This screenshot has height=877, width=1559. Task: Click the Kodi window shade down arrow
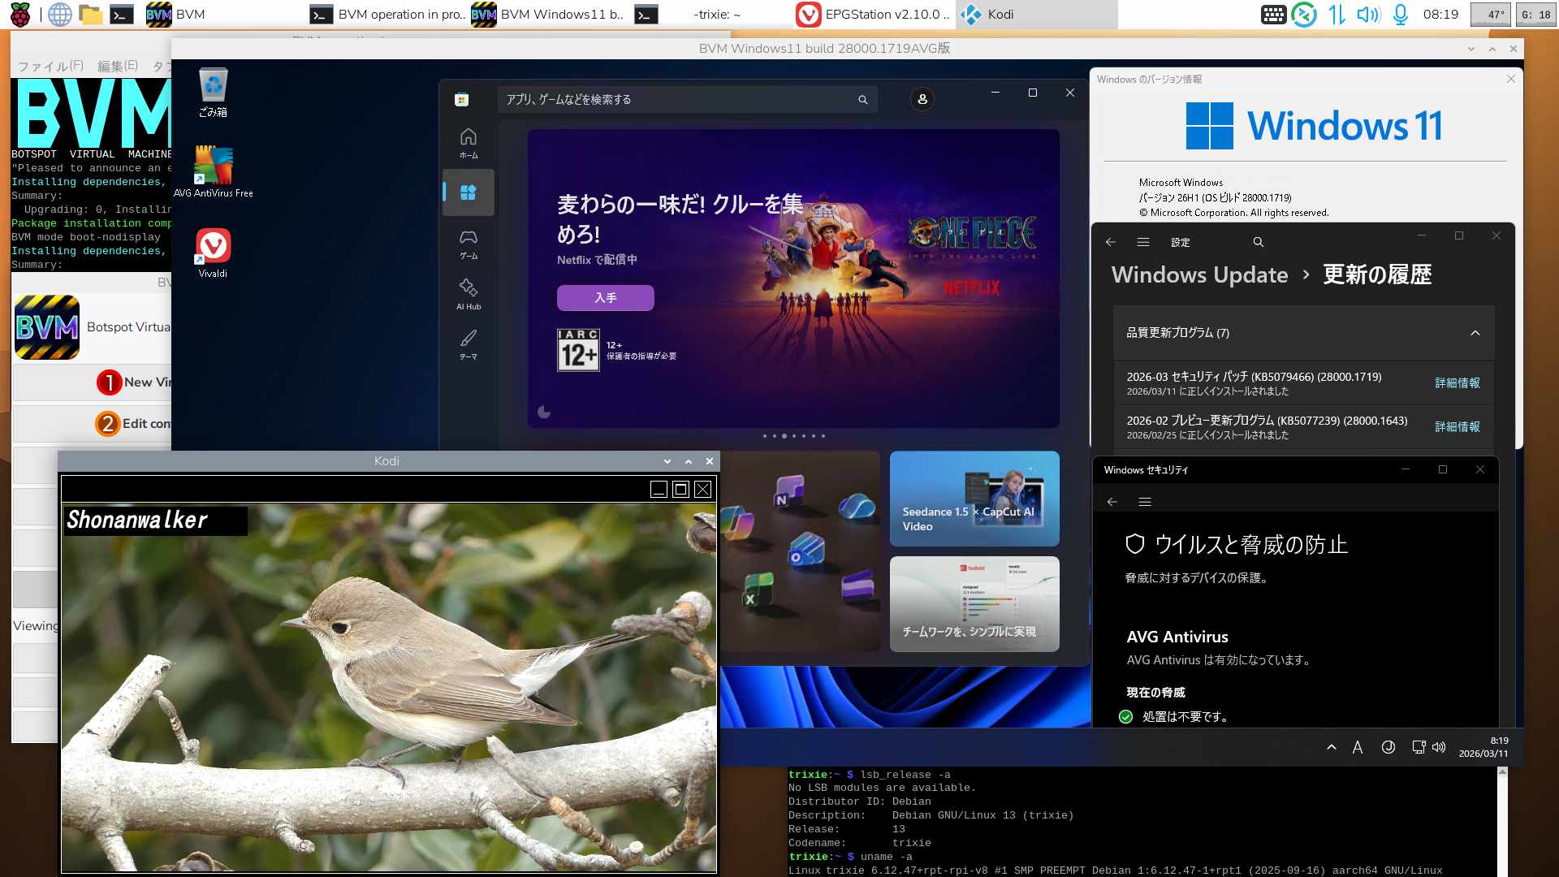(x=667, y=461)
